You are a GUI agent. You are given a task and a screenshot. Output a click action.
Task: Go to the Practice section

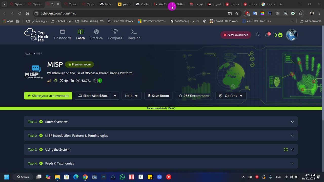point(96,35)
